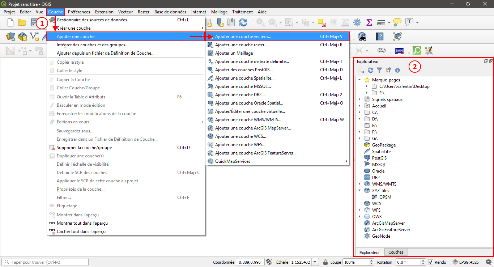
Task: Click the toolbar Refresh map icon
Action: [243, 22]
